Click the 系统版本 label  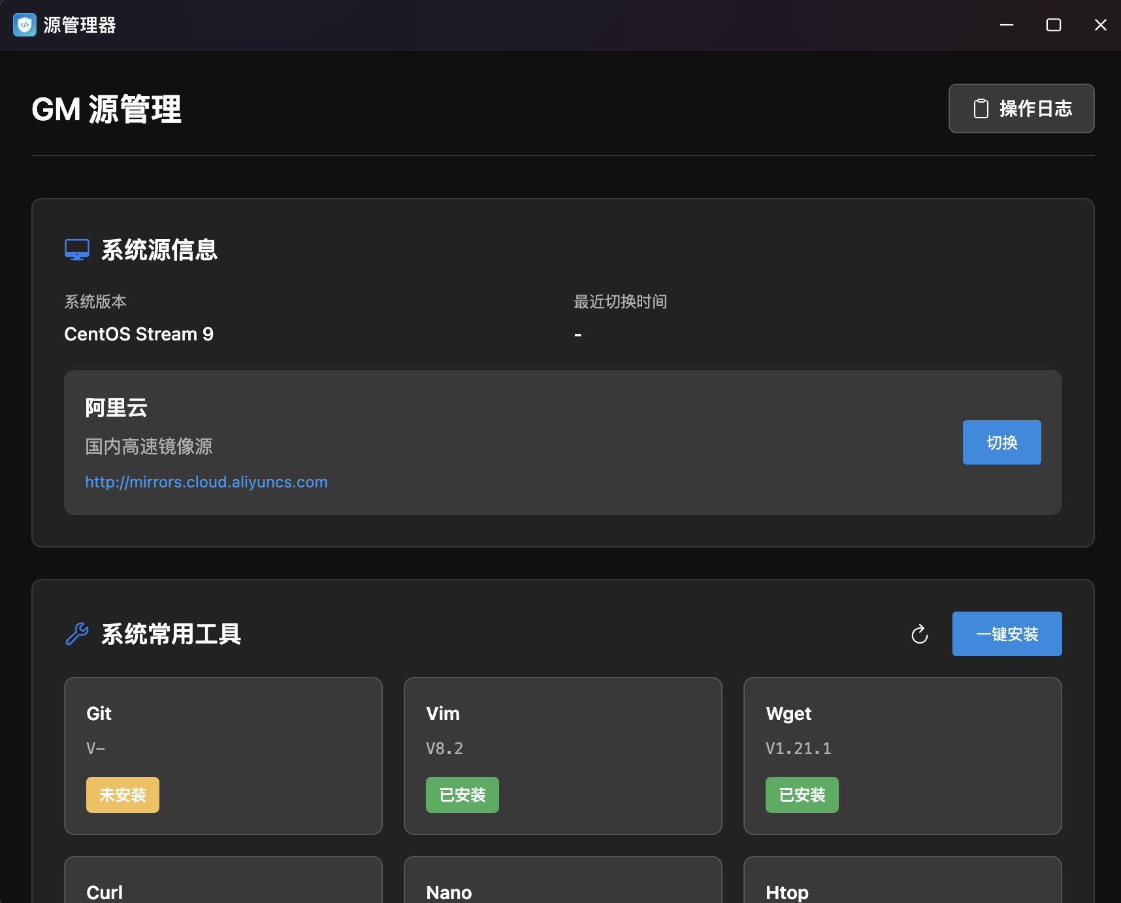[95, 301]
